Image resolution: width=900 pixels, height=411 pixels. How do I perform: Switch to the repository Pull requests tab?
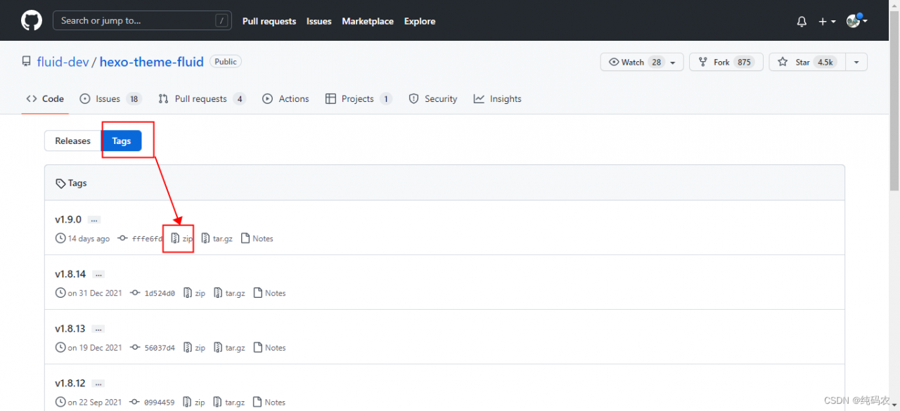[202, 99]
